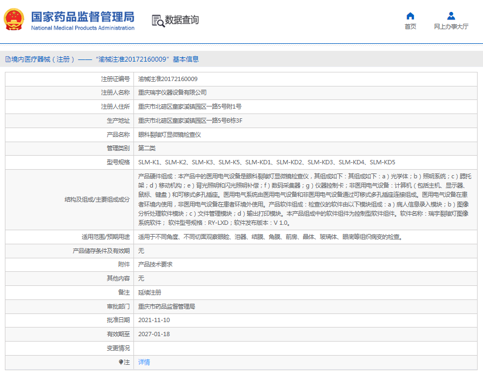Click approval date 2021-11-10
Image resolution: width=483 pixels, height=374 pixels.
154,320
